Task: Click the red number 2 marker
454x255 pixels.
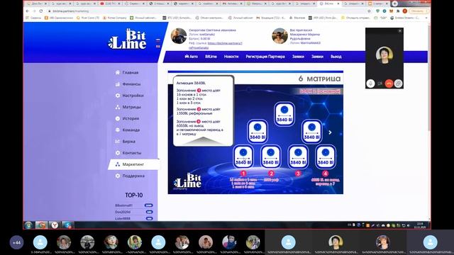Action: click(271, 174)
